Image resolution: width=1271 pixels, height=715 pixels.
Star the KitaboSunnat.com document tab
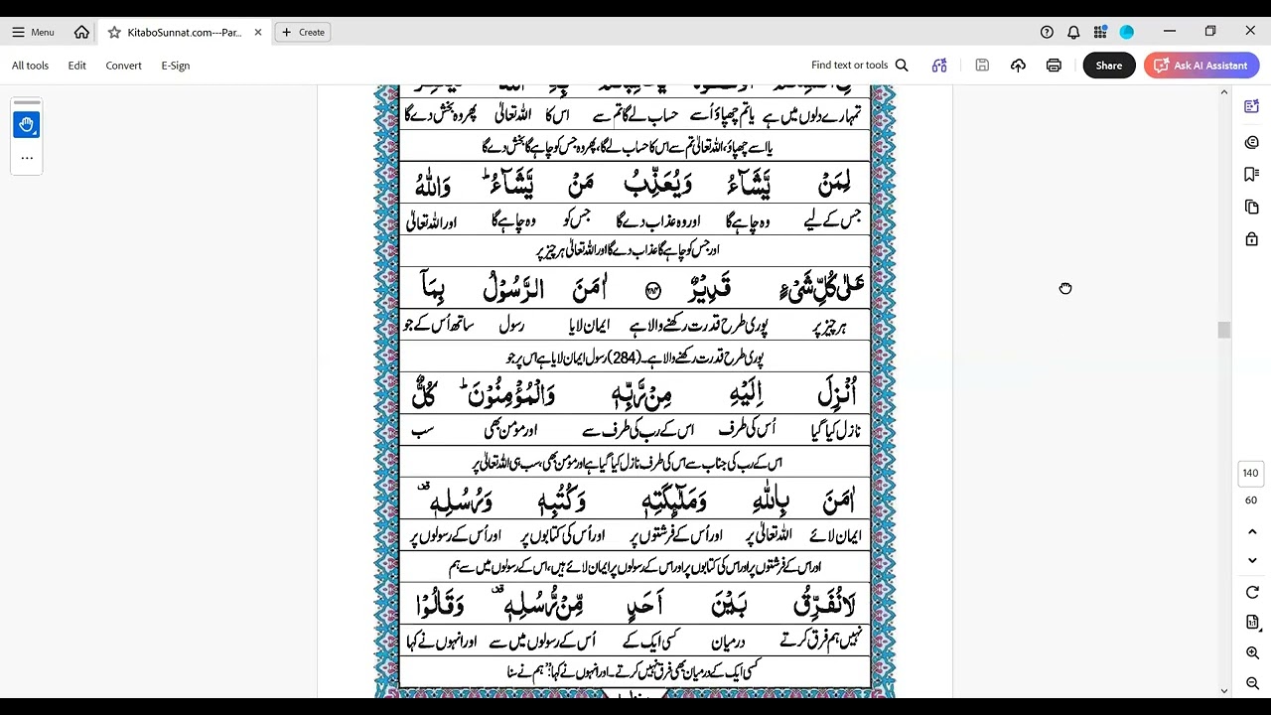click(x=114, y=32)
